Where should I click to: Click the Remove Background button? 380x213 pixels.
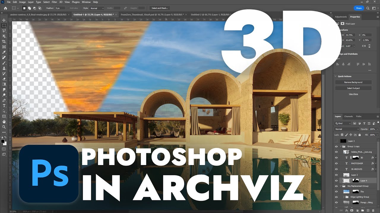(x=353, y=82)
